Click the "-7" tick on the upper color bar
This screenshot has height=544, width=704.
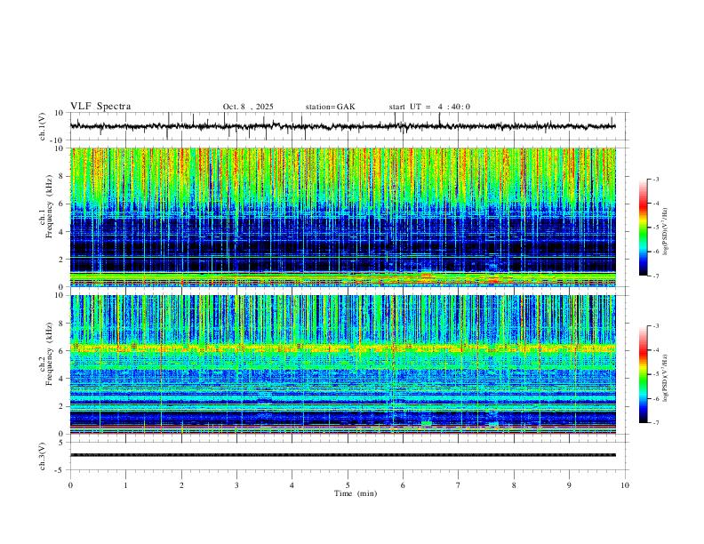655,276
